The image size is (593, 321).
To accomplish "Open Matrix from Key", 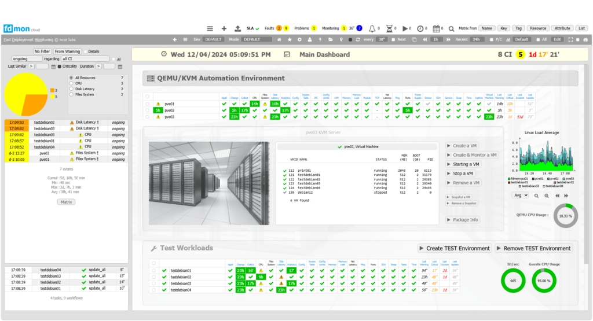I will pos(503,28).
